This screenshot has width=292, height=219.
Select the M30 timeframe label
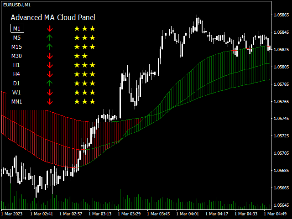[16, 56]
